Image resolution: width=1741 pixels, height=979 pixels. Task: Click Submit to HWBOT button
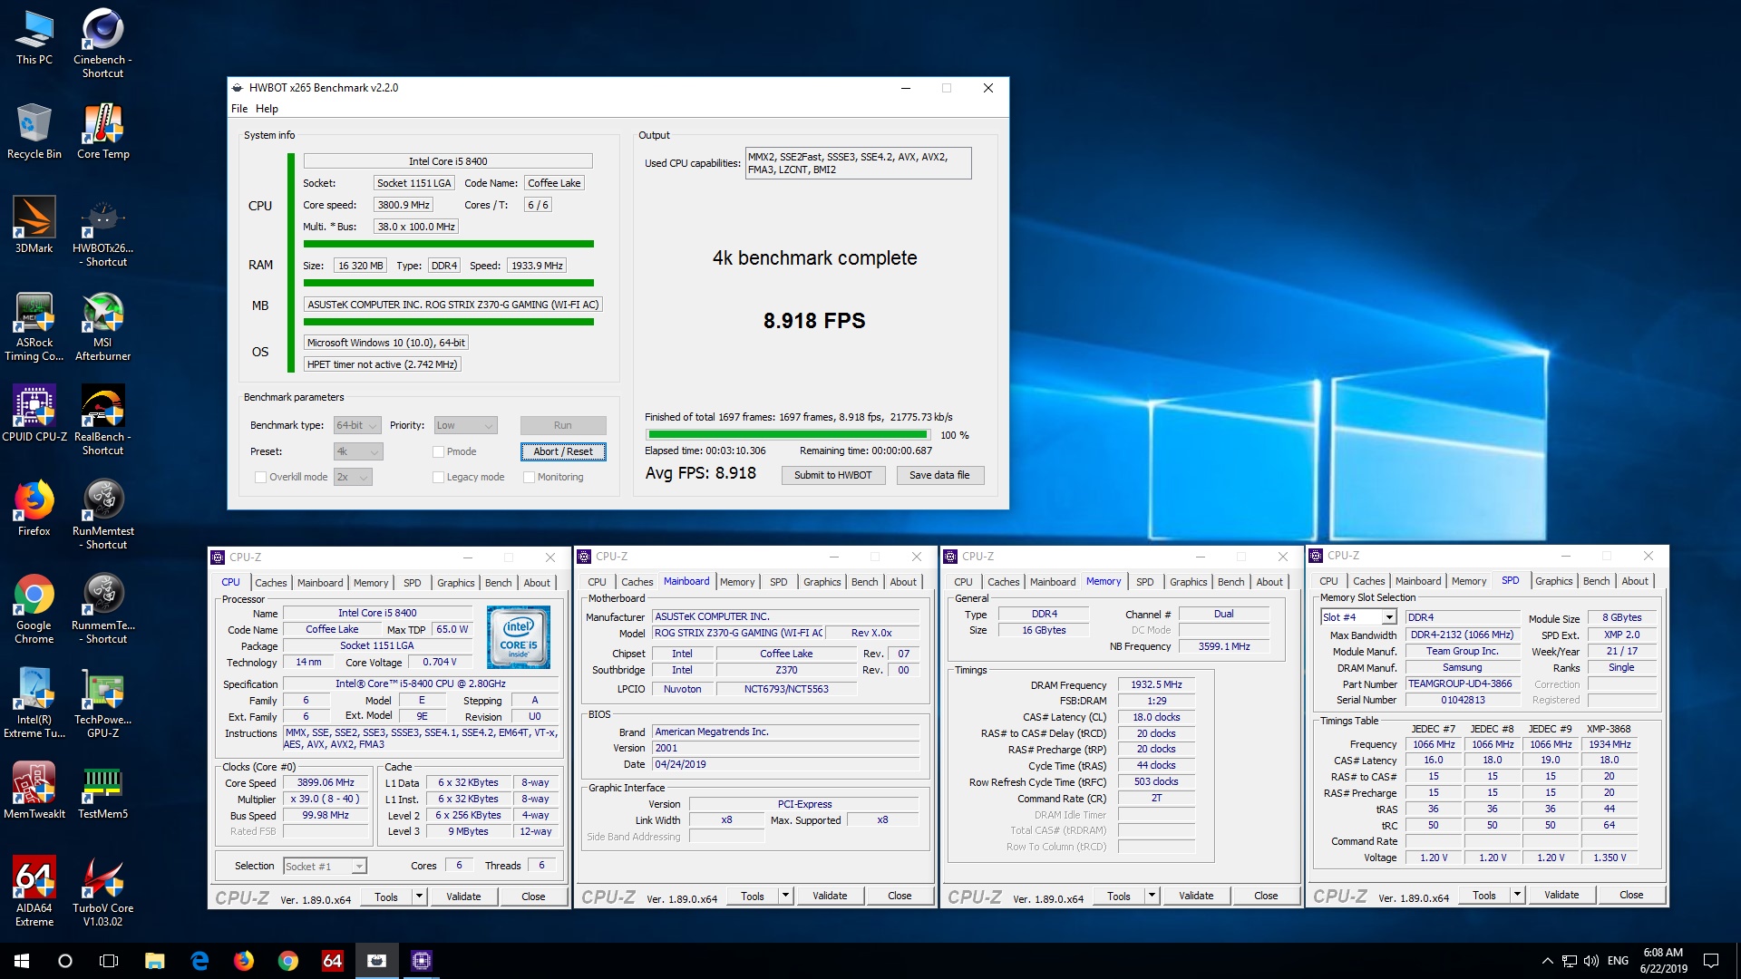point(832,475)
